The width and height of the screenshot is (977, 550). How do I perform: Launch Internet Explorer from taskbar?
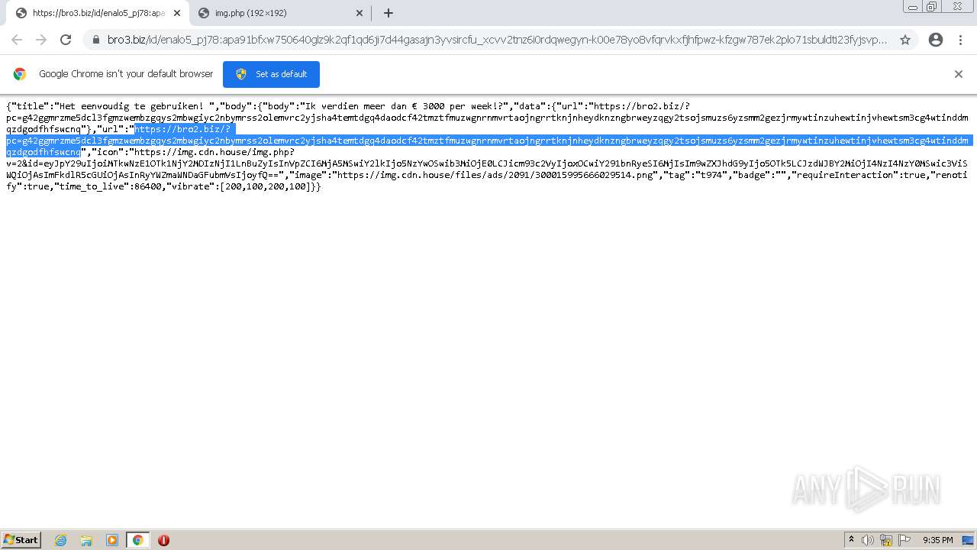[61, 540]
